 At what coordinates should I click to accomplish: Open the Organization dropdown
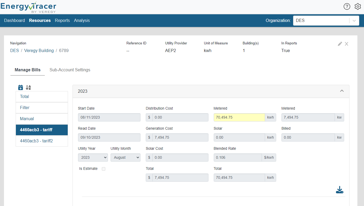click(326, 21)
